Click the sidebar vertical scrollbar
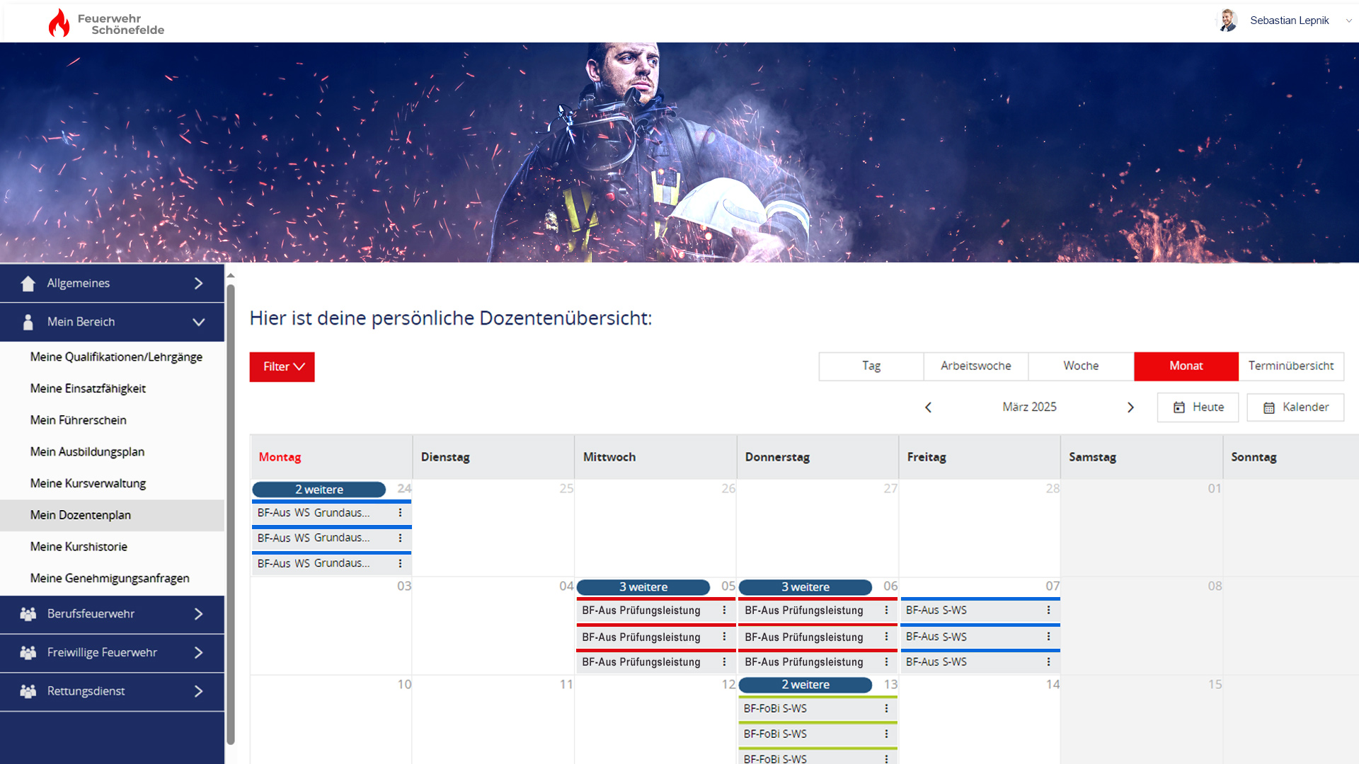The width and height of the screenshot is (1359, 764). 231,513
